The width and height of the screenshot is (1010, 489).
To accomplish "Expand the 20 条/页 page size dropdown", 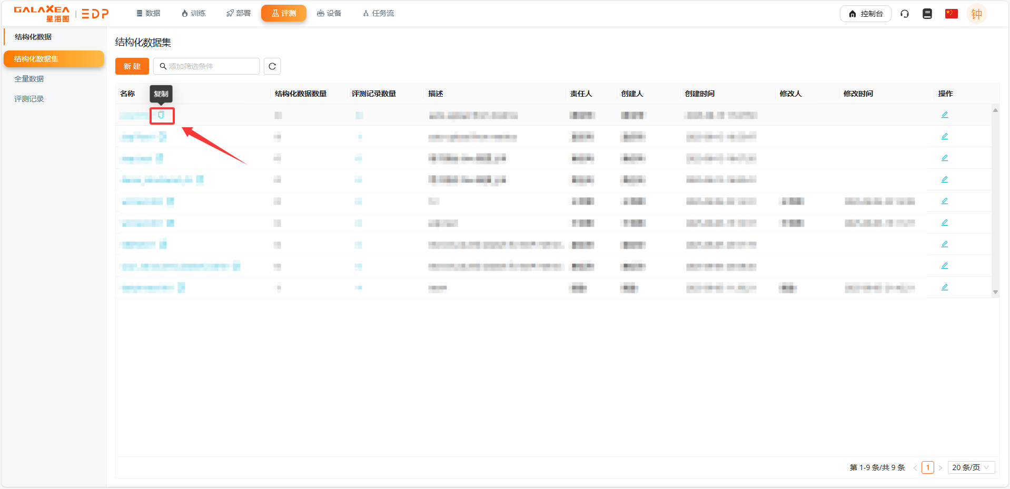I will tap(971, 467).
